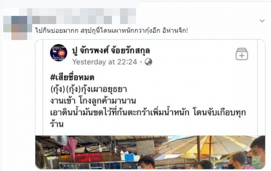Click the man wearing green face mask
This screenshot has width=271, height=171.
[x=257, y=153]
